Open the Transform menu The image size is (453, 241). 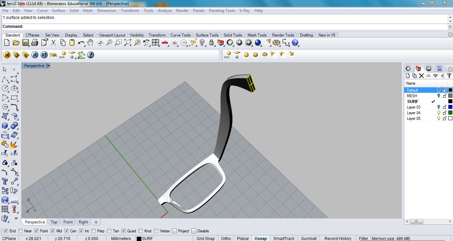(130, 11)
